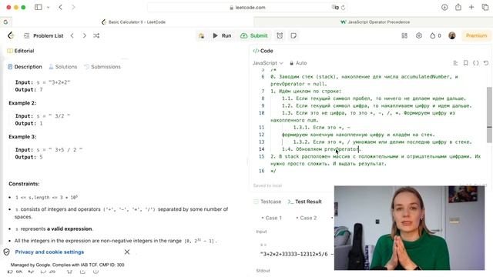Screen dimensions: 493x277
Task: Click the debugger icon left of Run
Action: point(202,36)
